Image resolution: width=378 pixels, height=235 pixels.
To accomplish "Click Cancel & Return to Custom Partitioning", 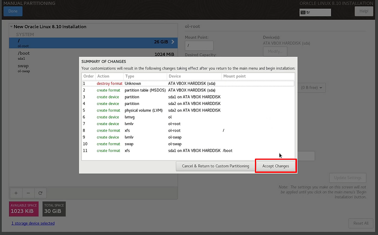I will (216, 166).
